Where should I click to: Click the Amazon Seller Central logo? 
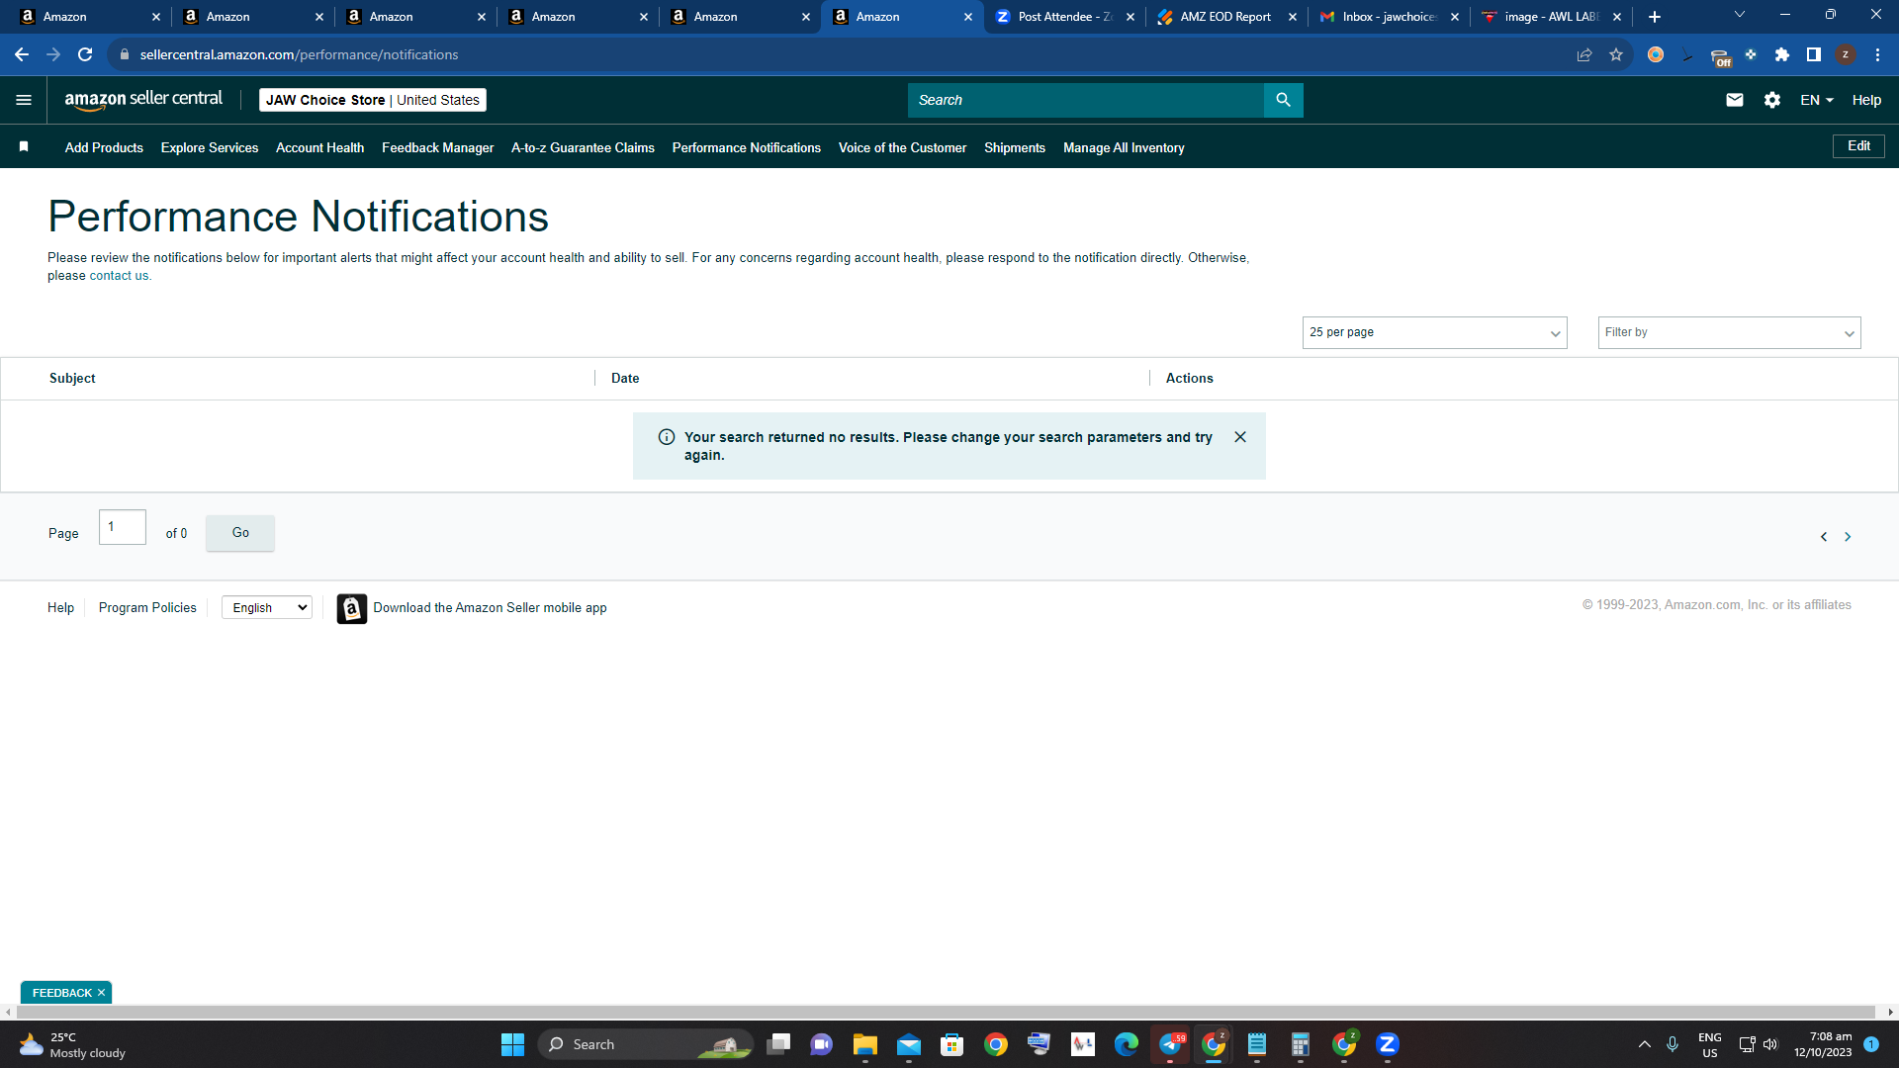[x=143, y=100]
